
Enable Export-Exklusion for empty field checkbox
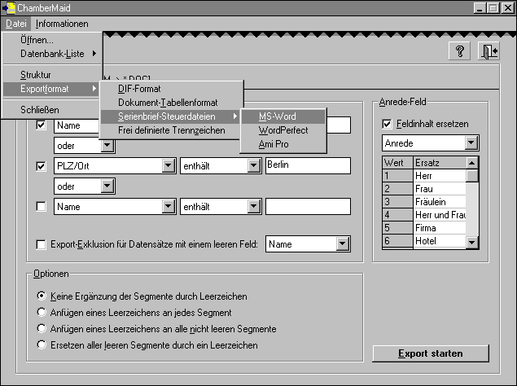coord(42,244)
